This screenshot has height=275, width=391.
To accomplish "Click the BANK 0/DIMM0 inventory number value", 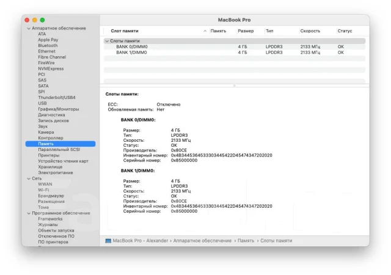I will [x=221, y=155].
